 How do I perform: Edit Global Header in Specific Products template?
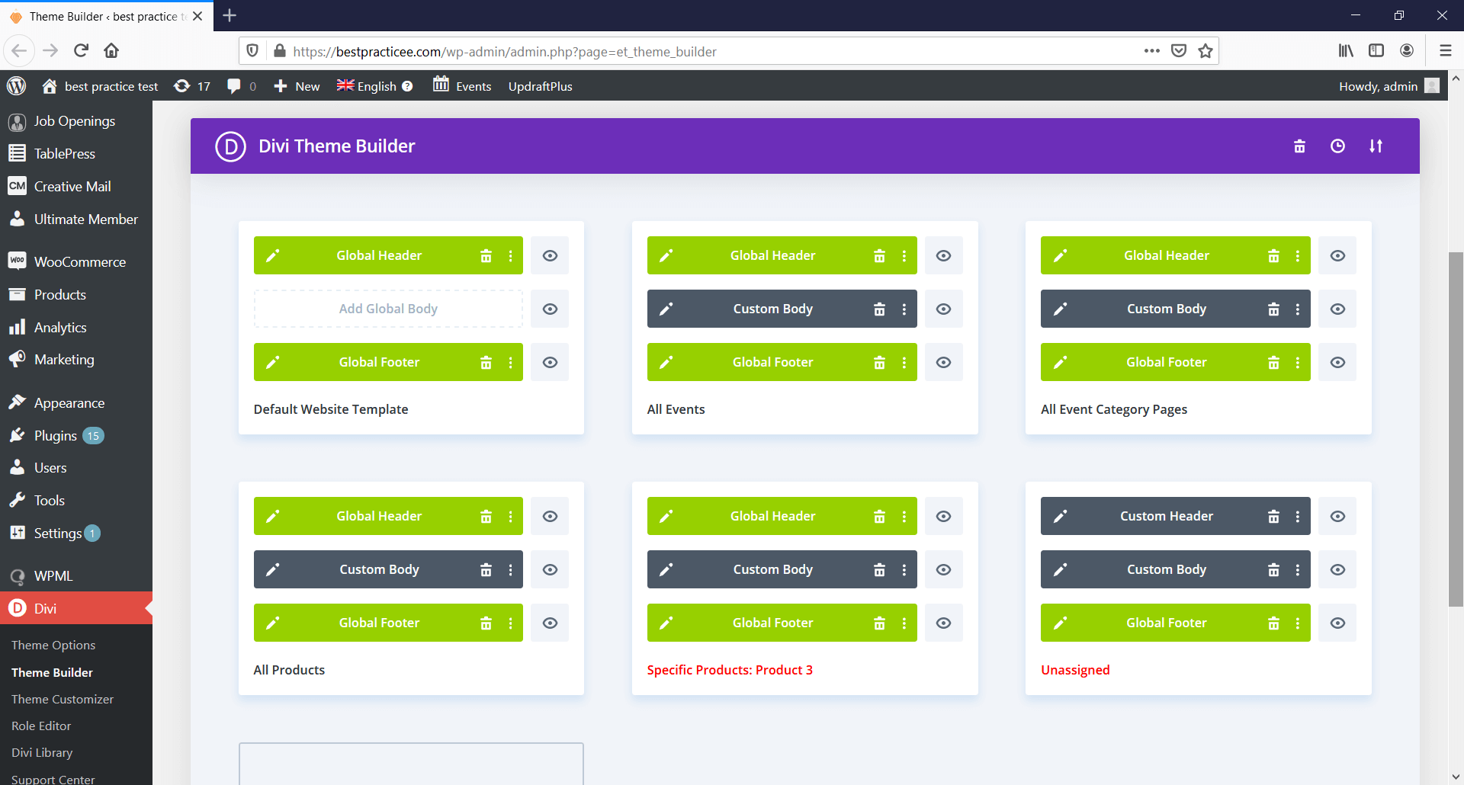[x=666, y=517]
